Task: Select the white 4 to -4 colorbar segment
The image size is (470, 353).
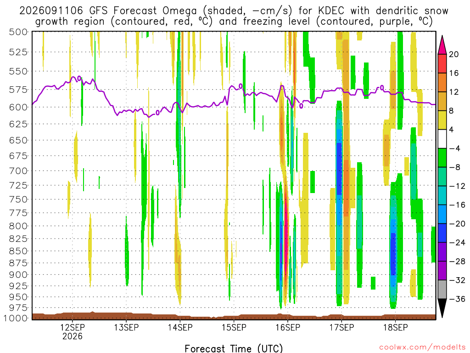Action: point(442,139)
